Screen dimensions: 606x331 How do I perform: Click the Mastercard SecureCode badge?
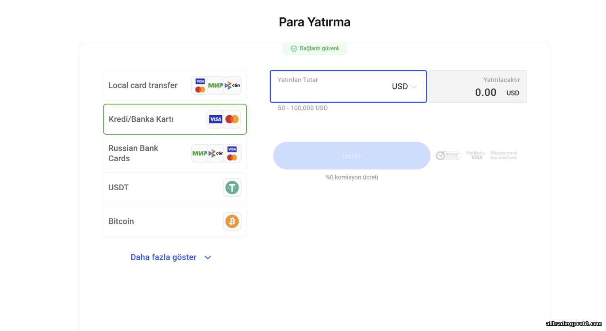coord(504,155)
